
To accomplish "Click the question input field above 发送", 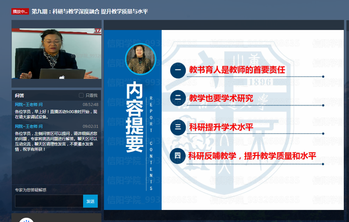I will [x=49, y=201].
